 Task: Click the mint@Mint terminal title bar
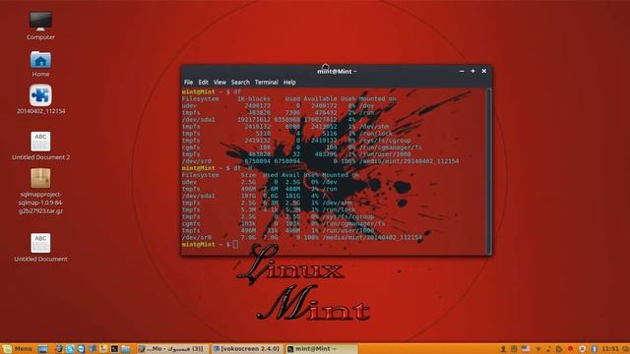click(337, 71)
